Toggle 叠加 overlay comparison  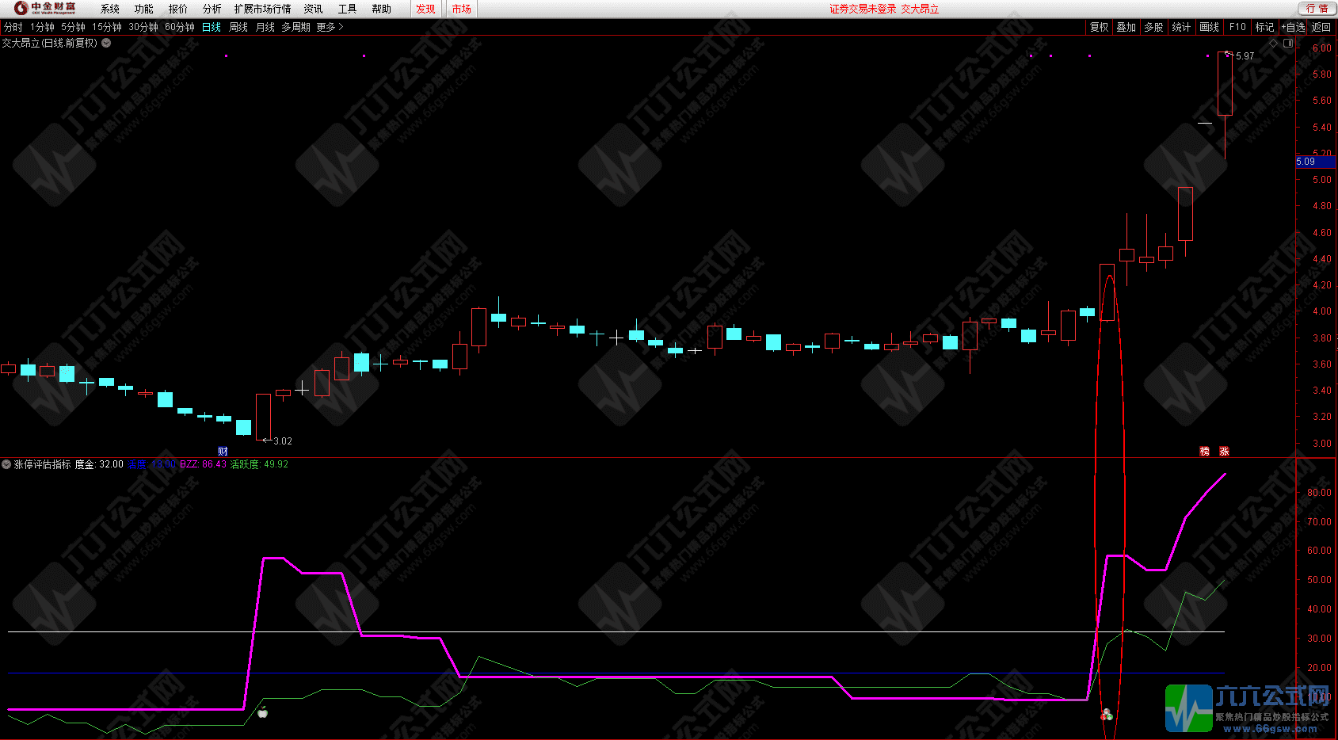(1126, 27)
